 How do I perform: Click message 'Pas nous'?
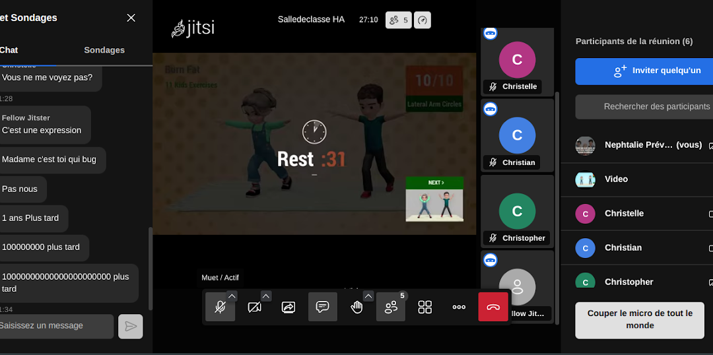click(20, 189)
